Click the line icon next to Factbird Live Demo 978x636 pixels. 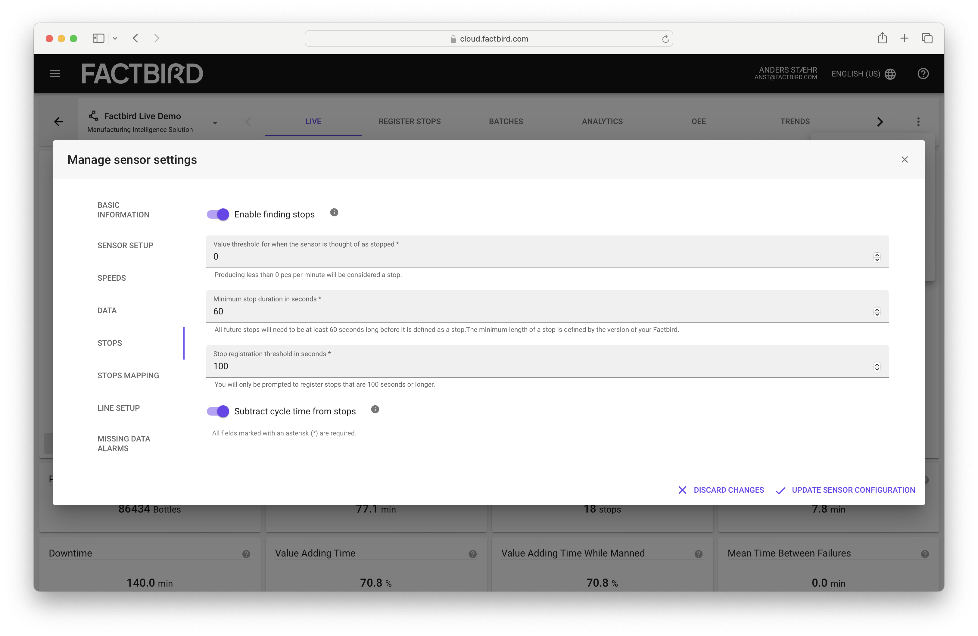click(x=93, y=116)
